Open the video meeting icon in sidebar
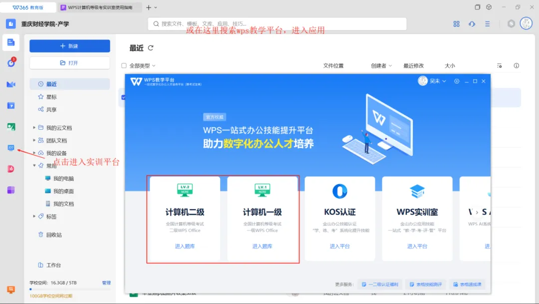The height and width of the screenshot is (304, 539). click(11, 84)
